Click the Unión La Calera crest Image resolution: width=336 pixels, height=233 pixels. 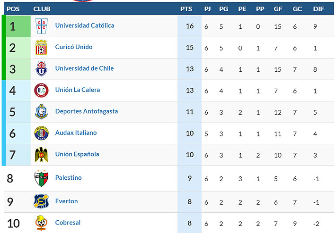(41, 90)
